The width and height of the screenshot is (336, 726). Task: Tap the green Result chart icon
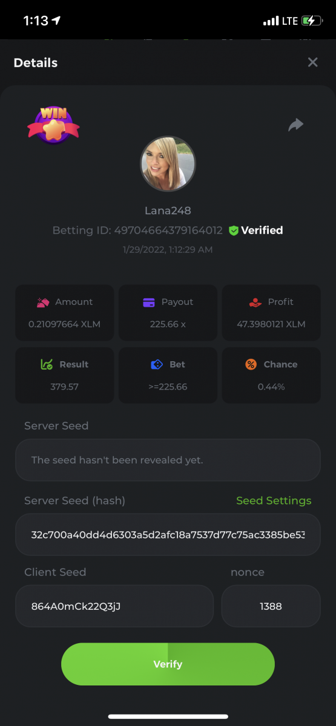47,364
